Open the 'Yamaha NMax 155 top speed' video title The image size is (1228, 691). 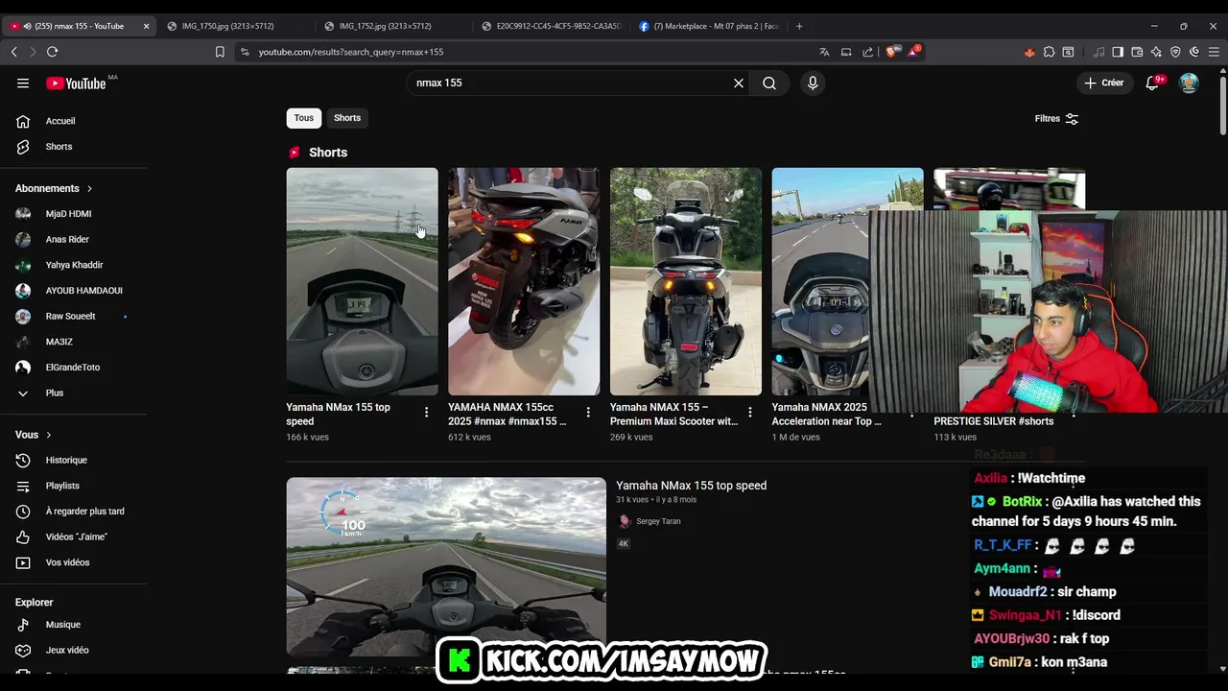click(691, 486)
